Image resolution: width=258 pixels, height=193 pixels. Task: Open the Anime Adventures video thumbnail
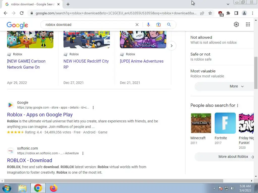tap(143, 39)
